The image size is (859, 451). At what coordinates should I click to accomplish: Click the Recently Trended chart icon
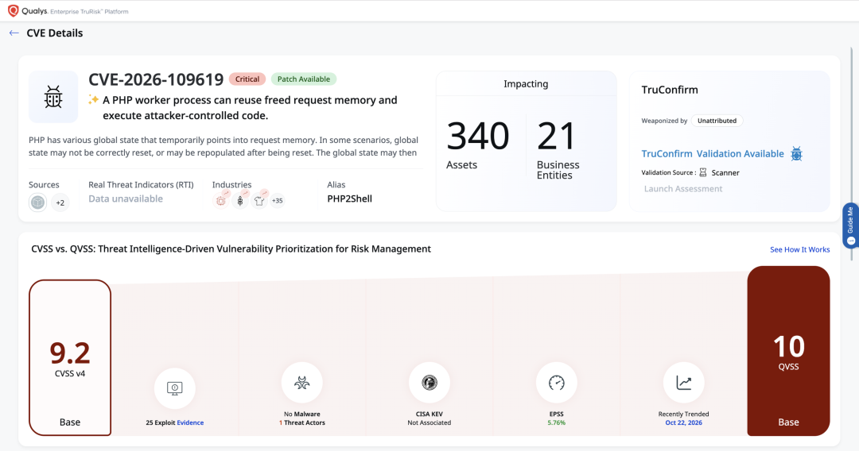(684, 383)
